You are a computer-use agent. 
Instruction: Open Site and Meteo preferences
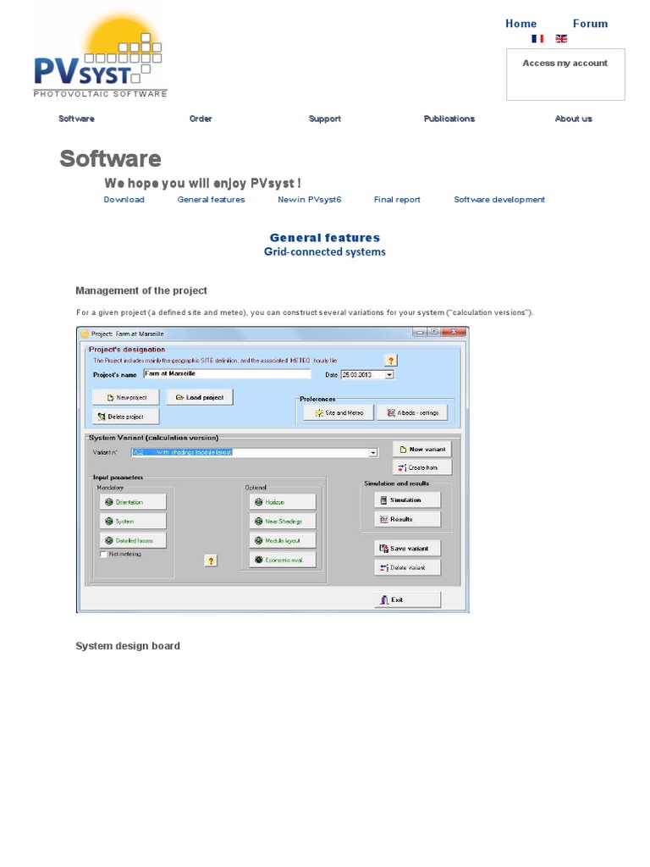(x=339, y=413)
